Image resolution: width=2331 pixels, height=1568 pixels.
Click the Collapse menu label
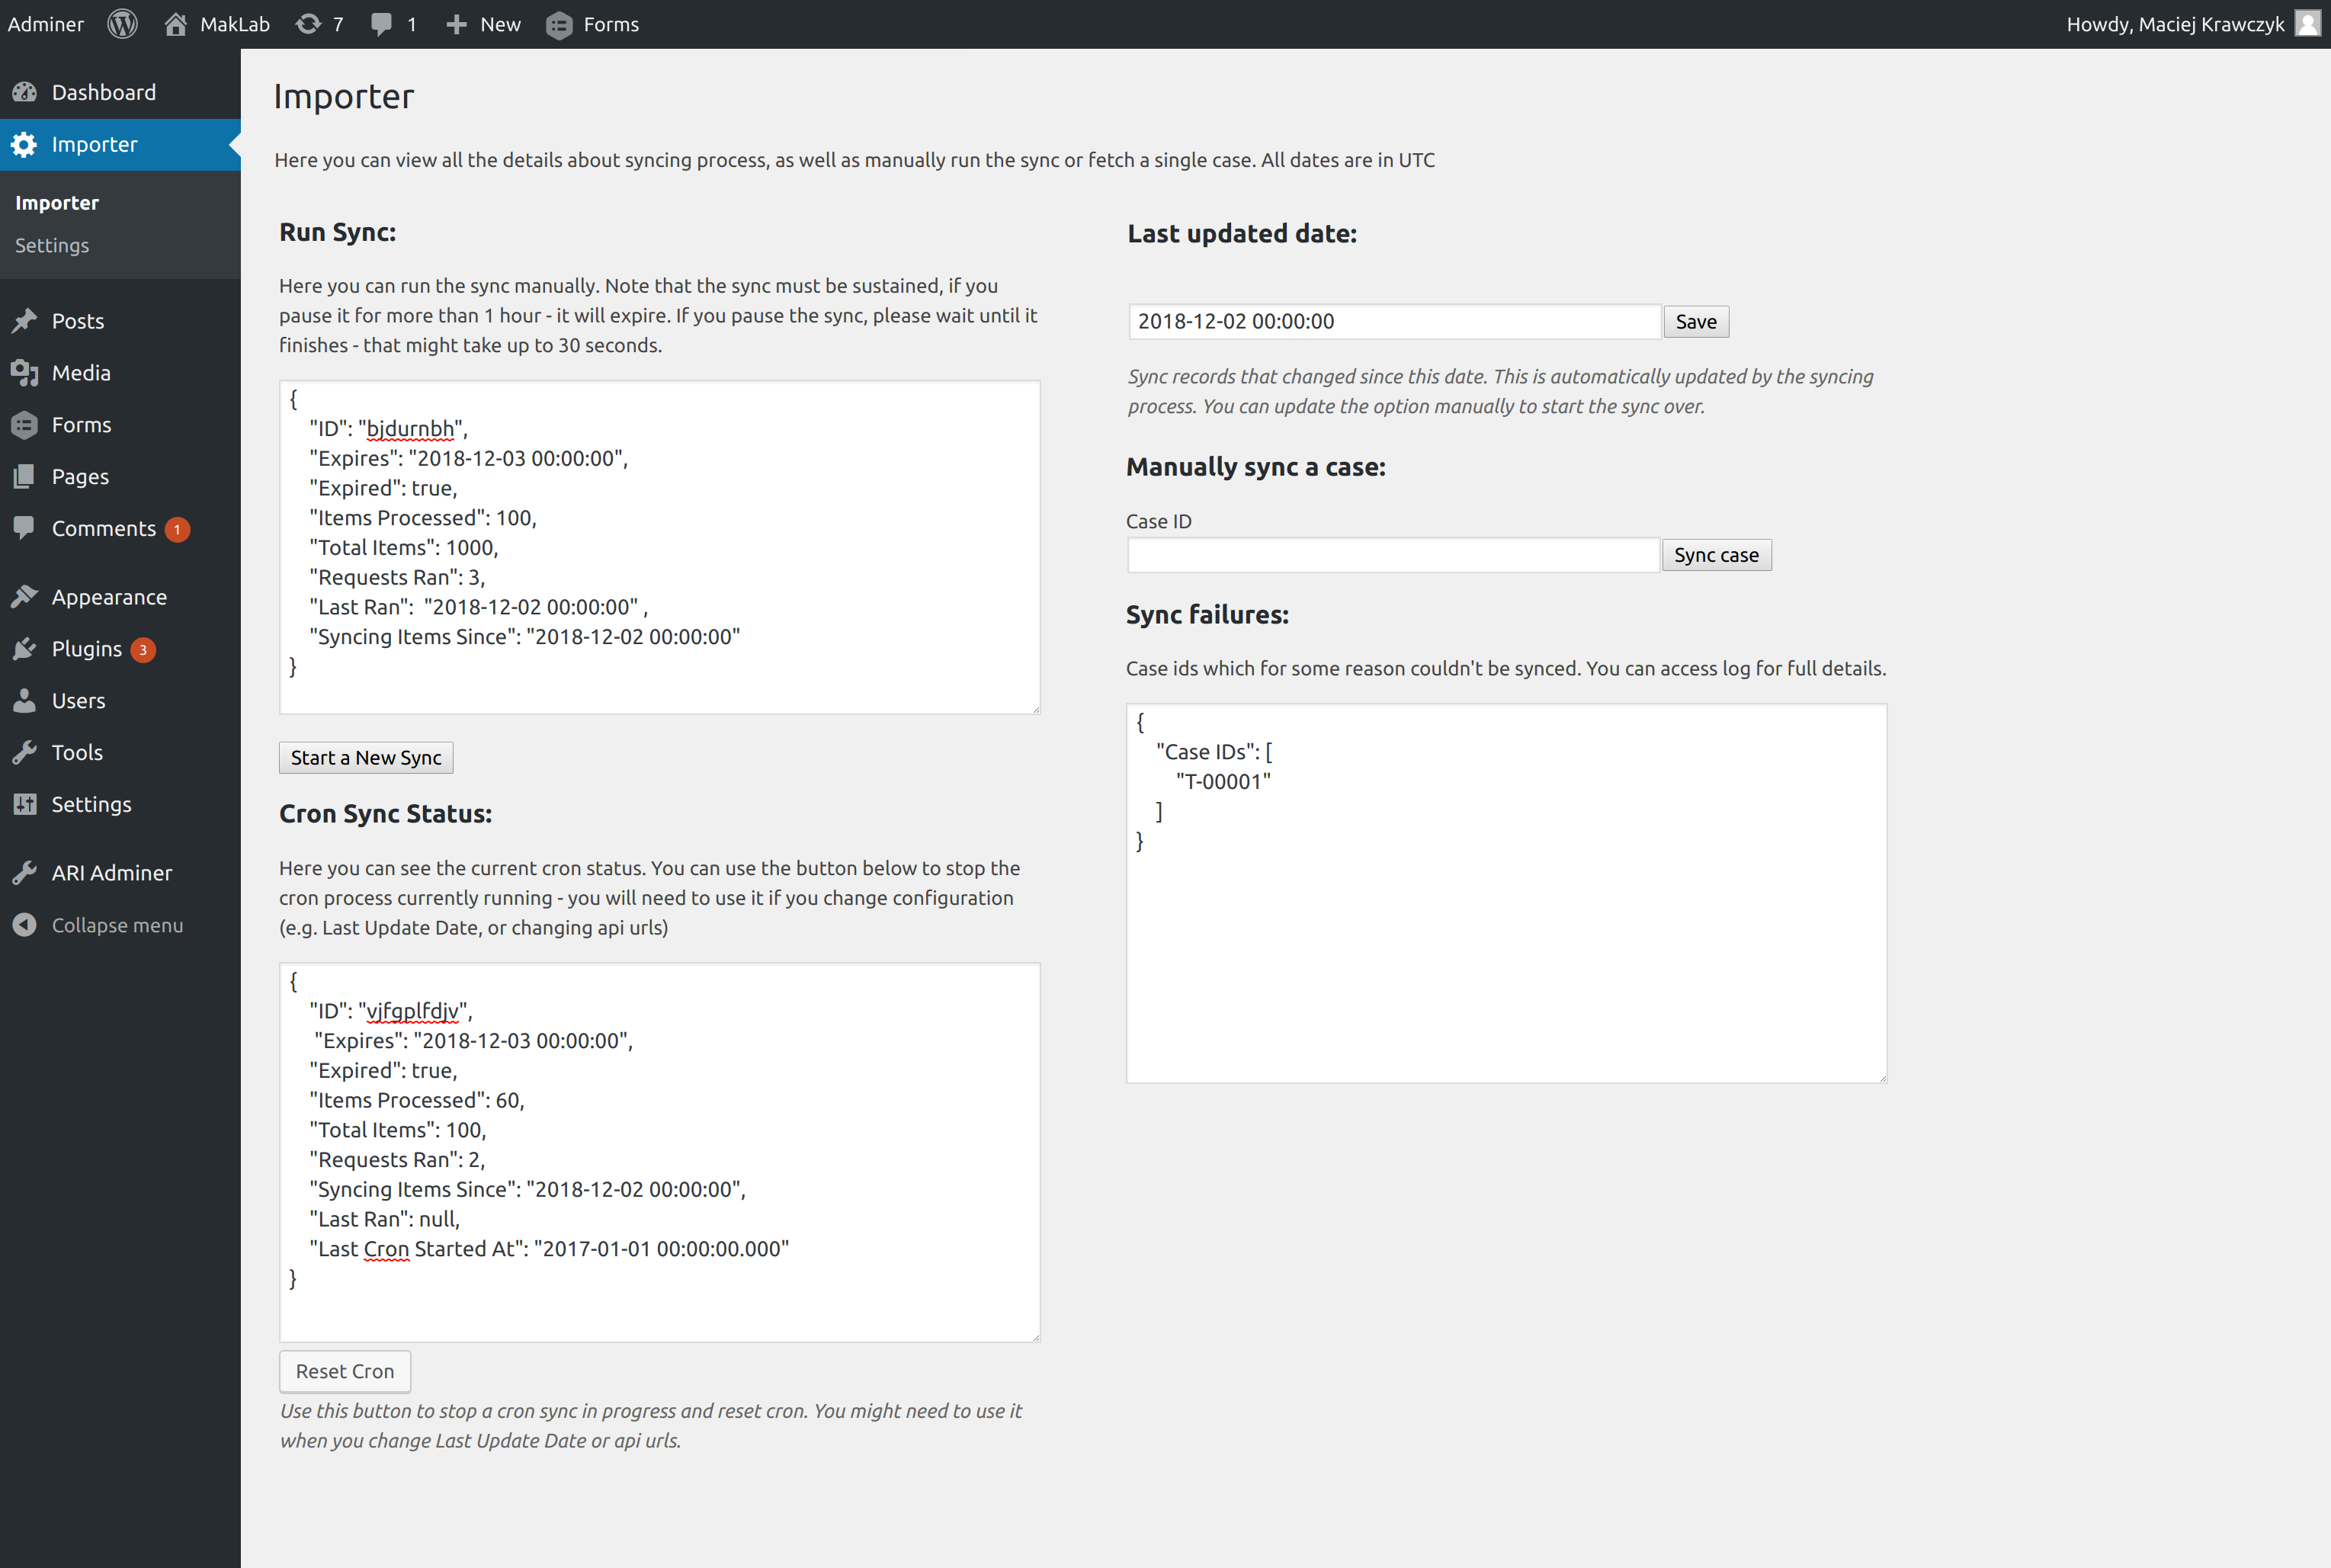[x=117, y=925]
